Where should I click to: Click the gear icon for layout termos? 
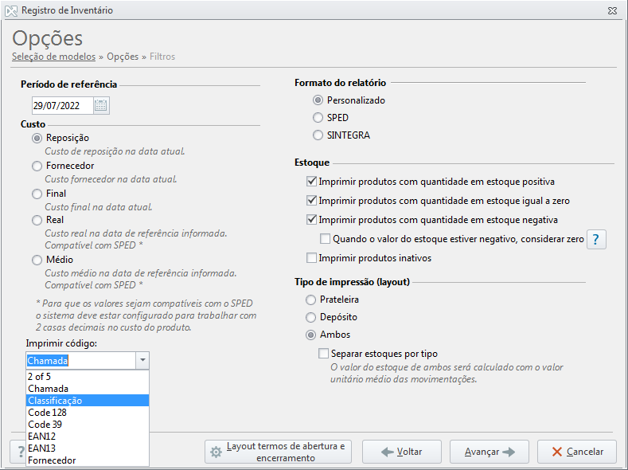216,452
